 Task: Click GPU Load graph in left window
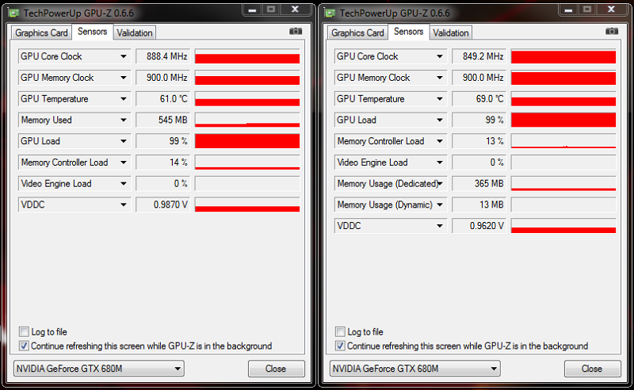tap(247, 141)
